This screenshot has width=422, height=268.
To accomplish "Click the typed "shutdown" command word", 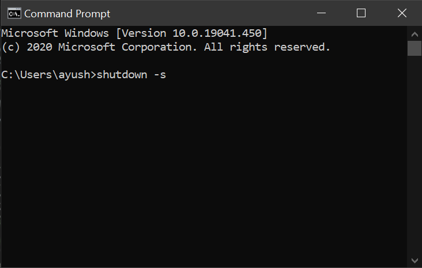I will (122, 75).
